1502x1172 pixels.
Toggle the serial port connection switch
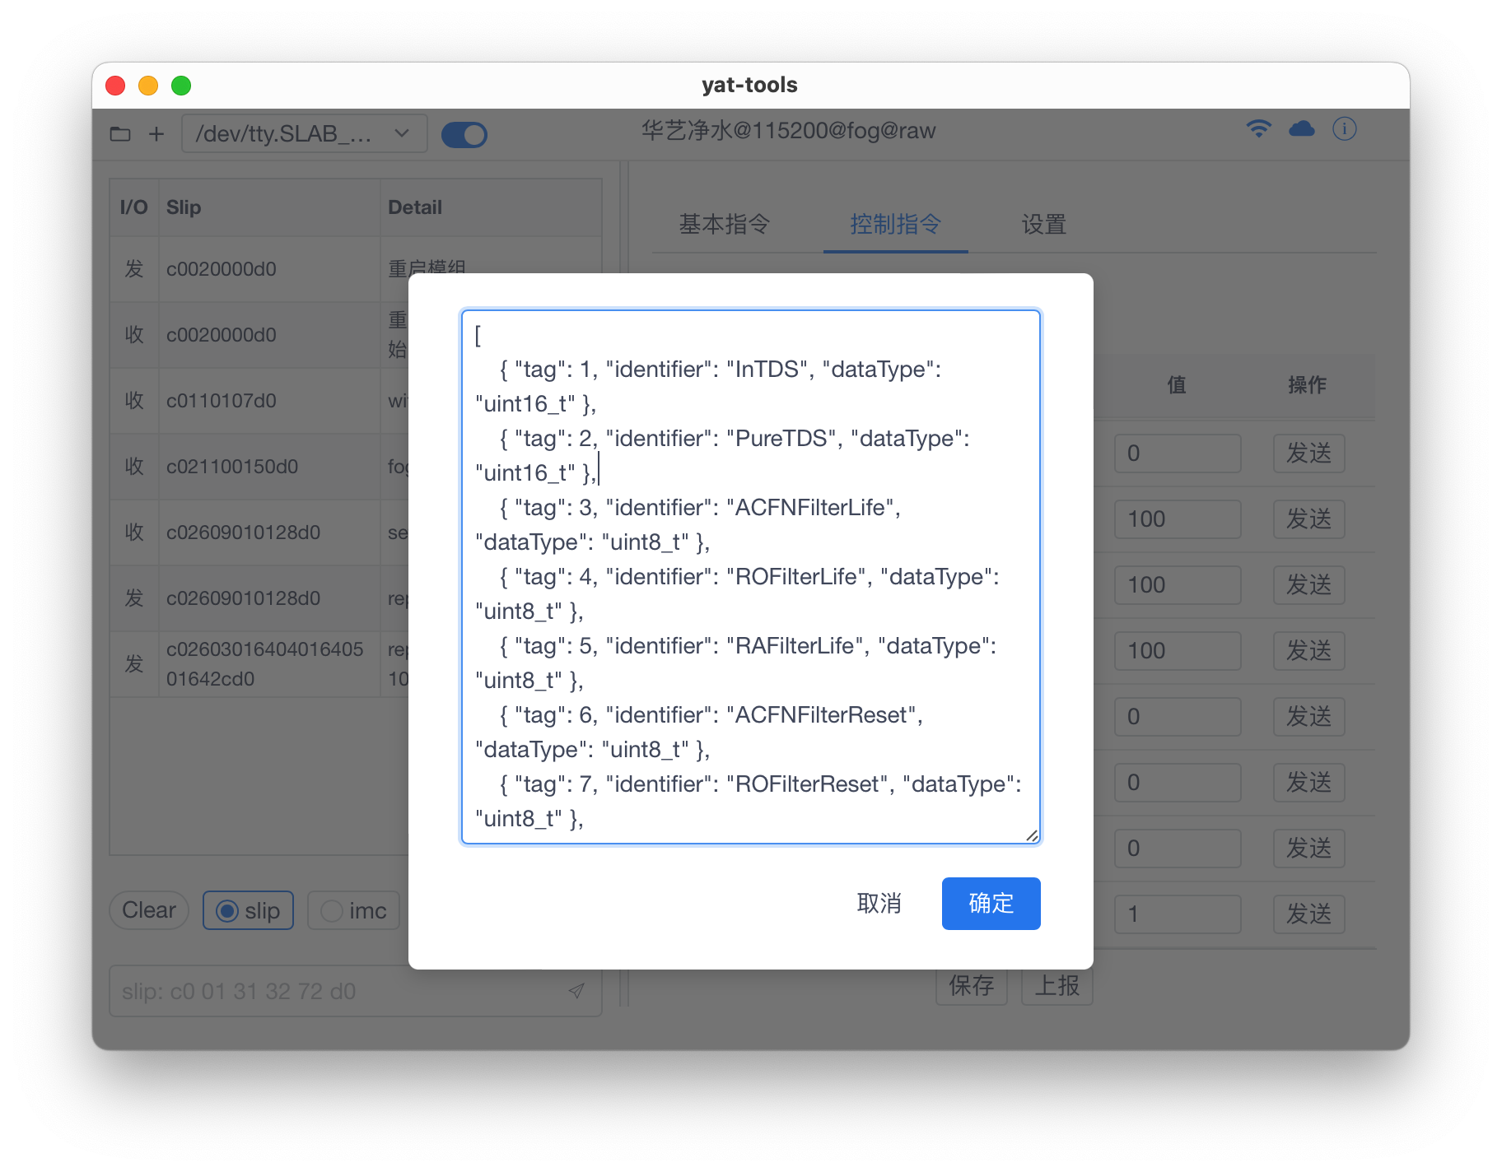pos(464,134)
